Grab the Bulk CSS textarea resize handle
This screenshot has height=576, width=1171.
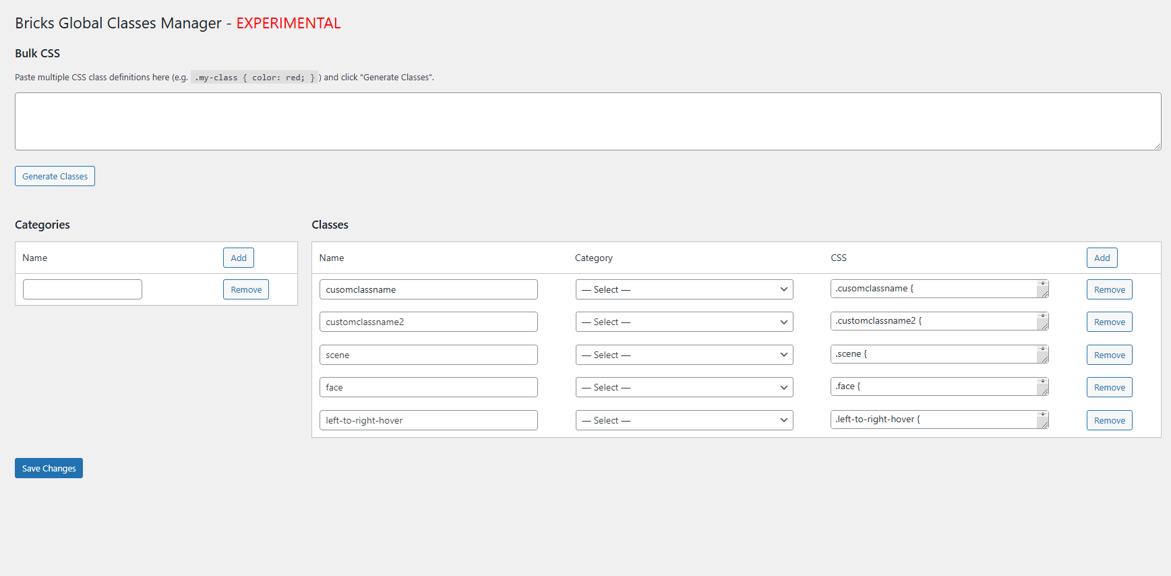pos(1157,146)
